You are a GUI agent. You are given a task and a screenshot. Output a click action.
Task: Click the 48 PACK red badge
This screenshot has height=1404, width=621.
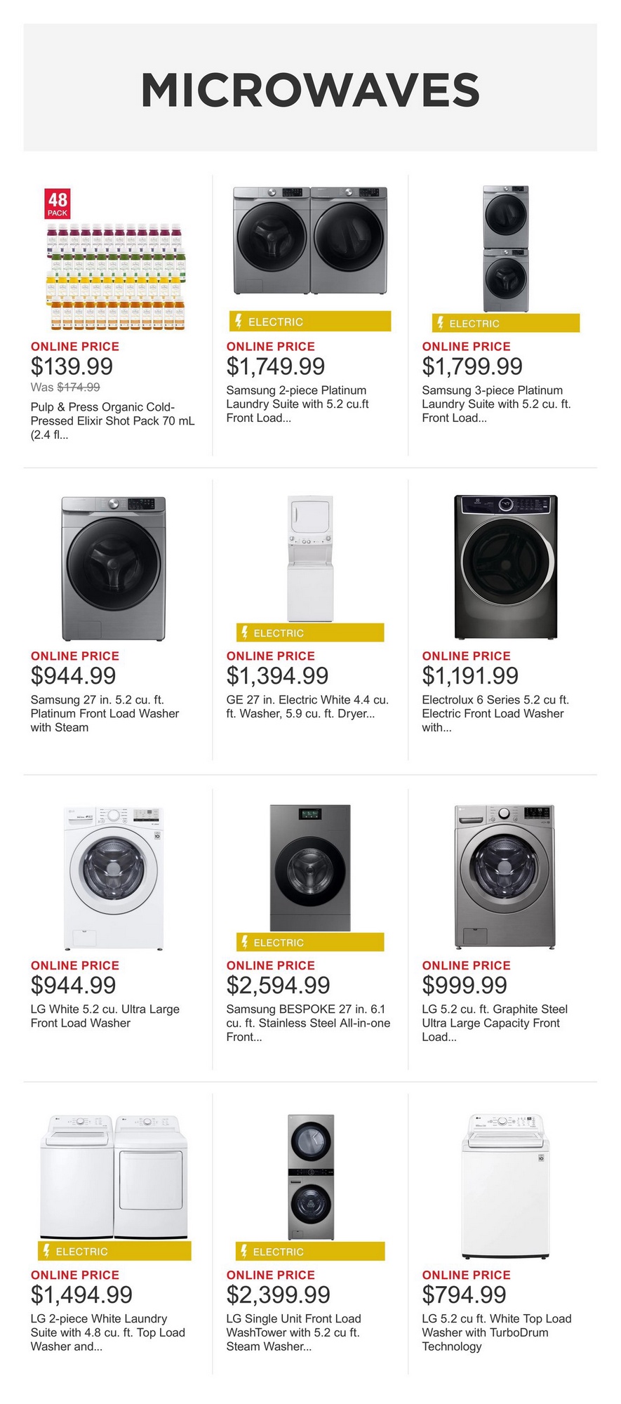pyautogui.click(x=58, y=204)
